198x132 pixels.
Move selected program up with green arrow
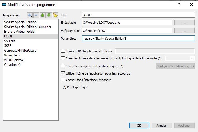(x=43, y=15)
